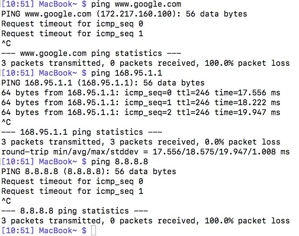The width and height of the screenshot is (299, 236).
Task: Click the 'ping 168.95.1.1' command text
Action: pyautogui.click(x=126, y=73)
